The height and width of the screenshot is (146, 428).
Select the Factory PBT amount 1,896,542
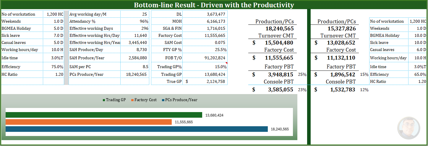coord(343,75)
